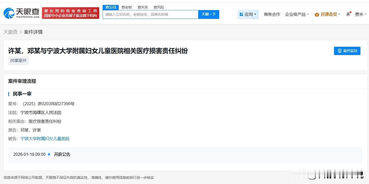The image size is (369, 184).
Task: Open the 应用 apps grid icon
Action: coord(241,14)
